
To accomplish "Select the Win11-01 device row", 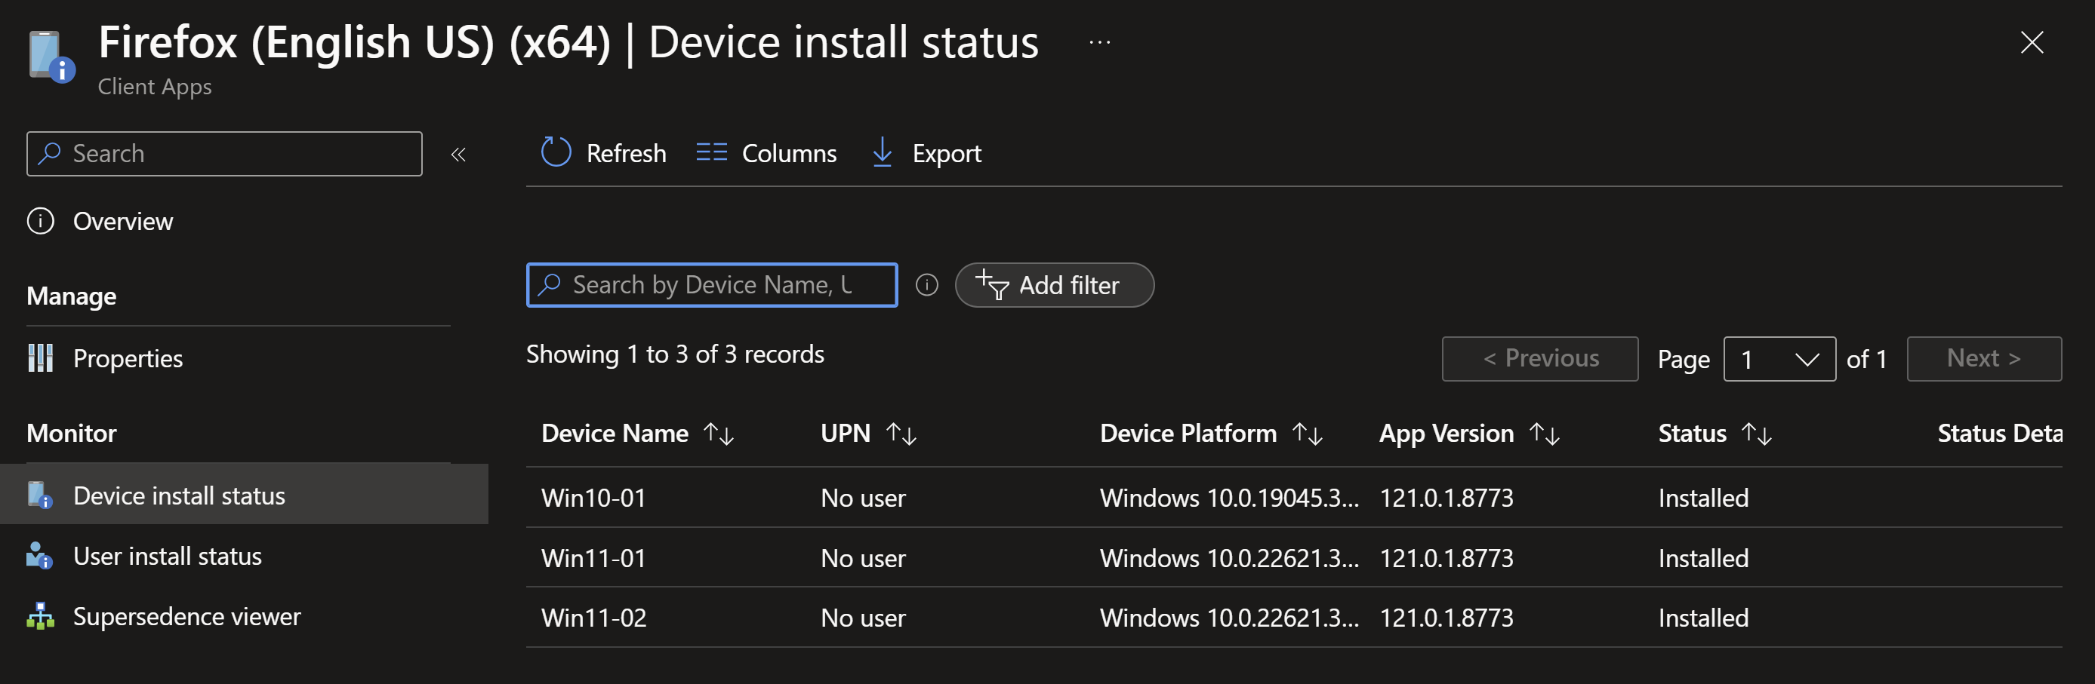I will (x=1294, y=557).
